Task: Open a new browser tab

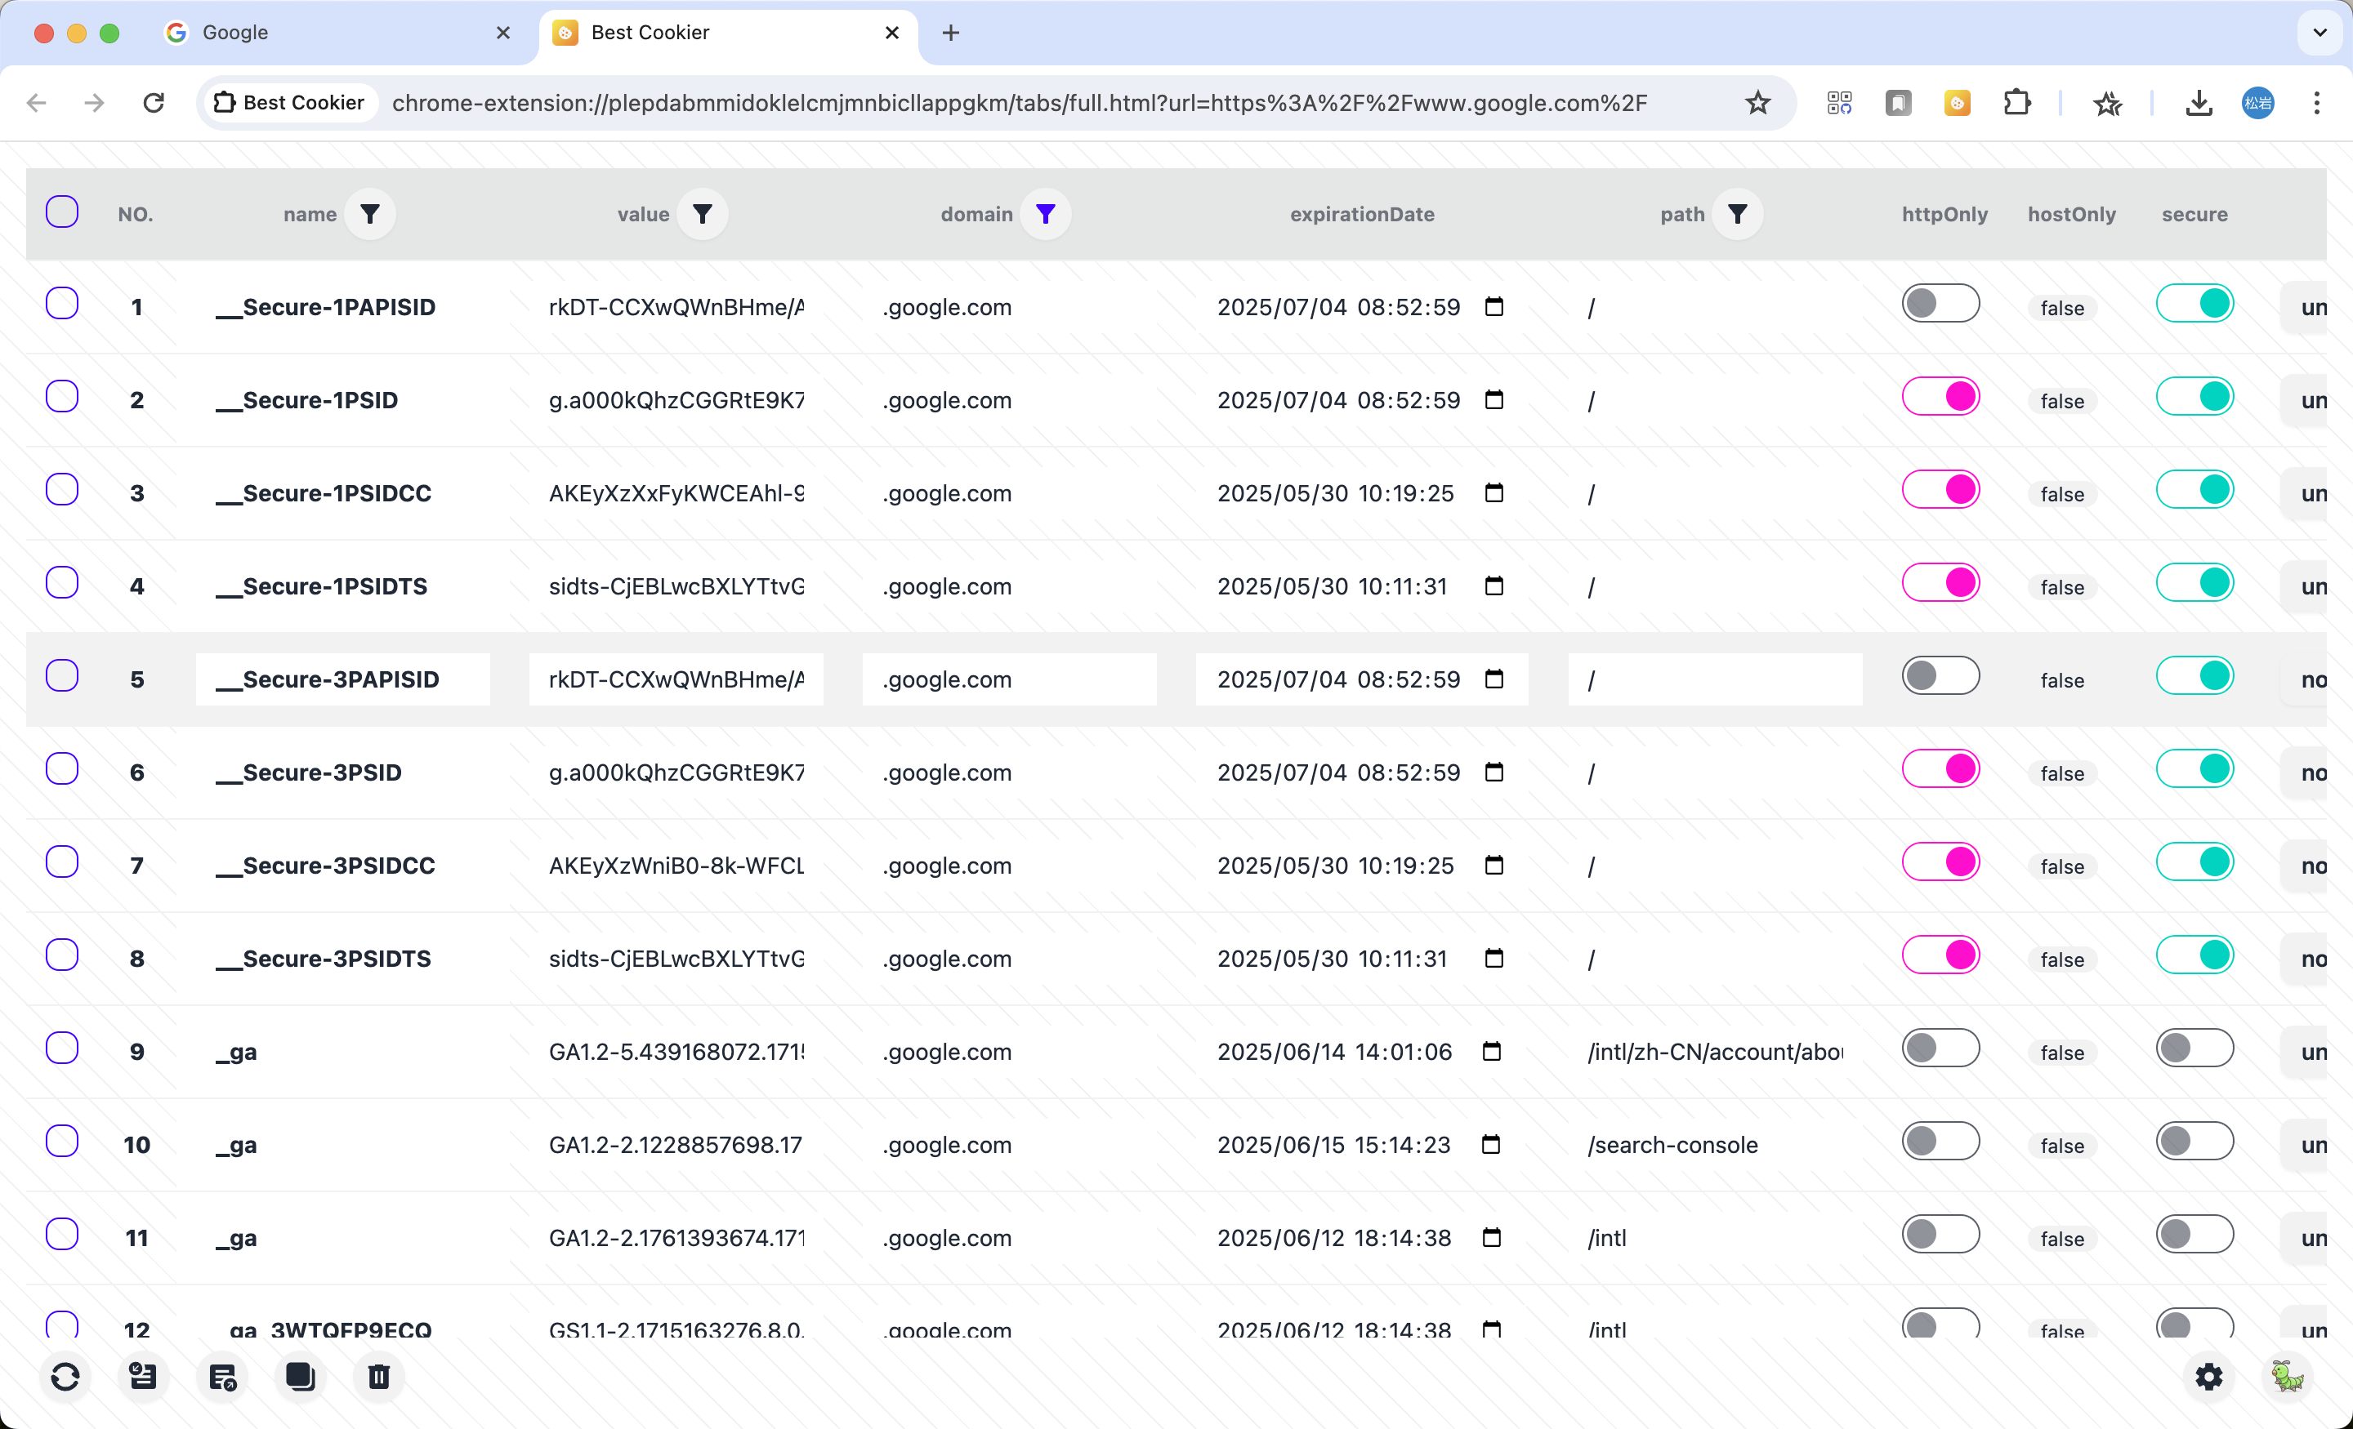Action: point(950,33)
